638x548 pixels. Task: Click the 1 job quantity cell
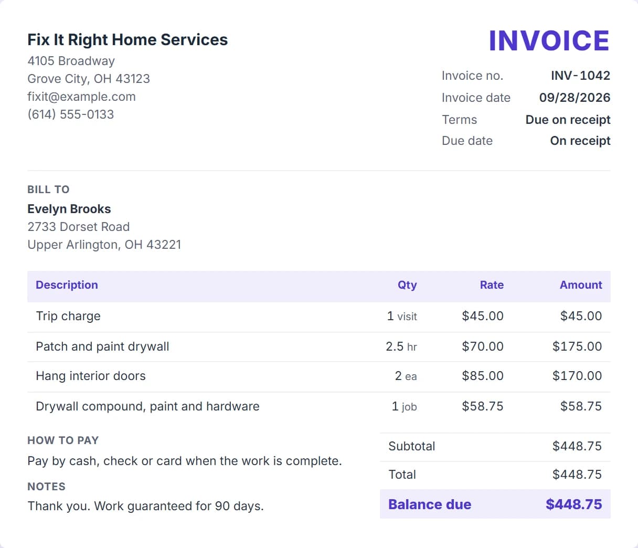405,406
